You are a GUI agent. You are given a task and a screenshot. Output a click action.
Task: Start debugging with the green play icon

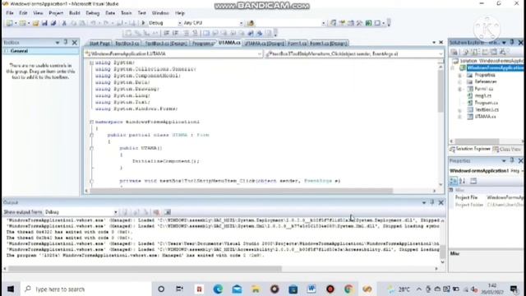[143, 23]
